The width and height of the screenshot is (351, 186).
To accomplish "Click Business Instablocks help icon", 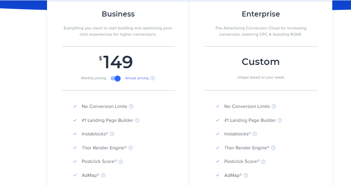I will point(112,134).
